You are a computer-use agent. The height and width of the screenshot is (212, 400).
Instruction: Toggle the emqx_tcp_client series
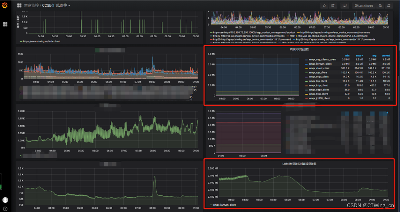318,81
